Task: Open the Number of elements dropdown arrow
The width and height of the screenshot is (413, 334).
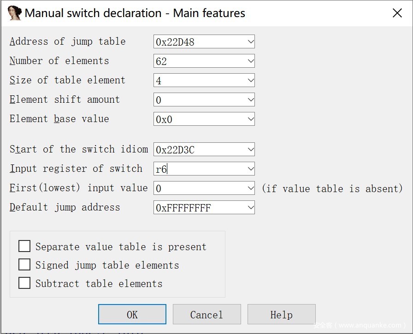Action: (250, 61)
